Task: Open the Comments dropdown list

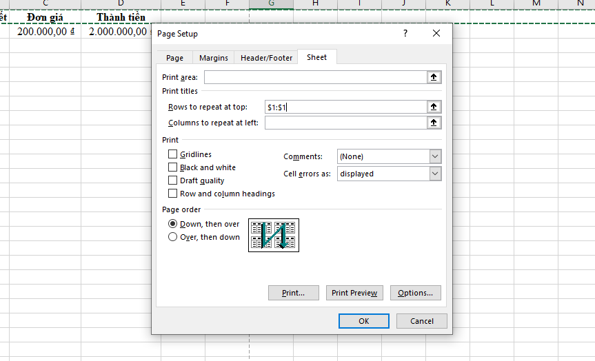Action: (x=435, y=156)
